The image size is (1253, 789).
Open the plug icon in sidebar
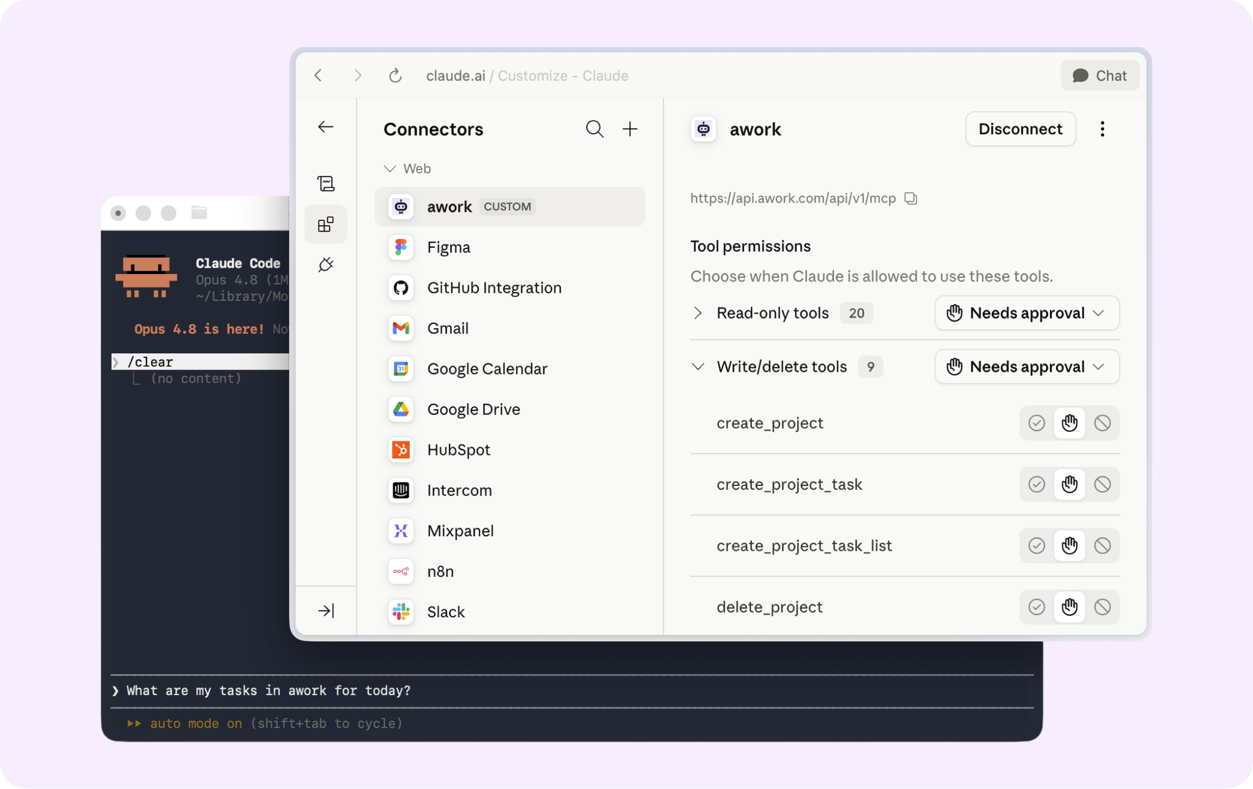coord(326,264)
